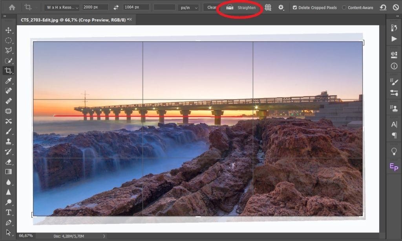Cancel the crop operation
Screen dimensions: 402x241
[x=395, y=7]
